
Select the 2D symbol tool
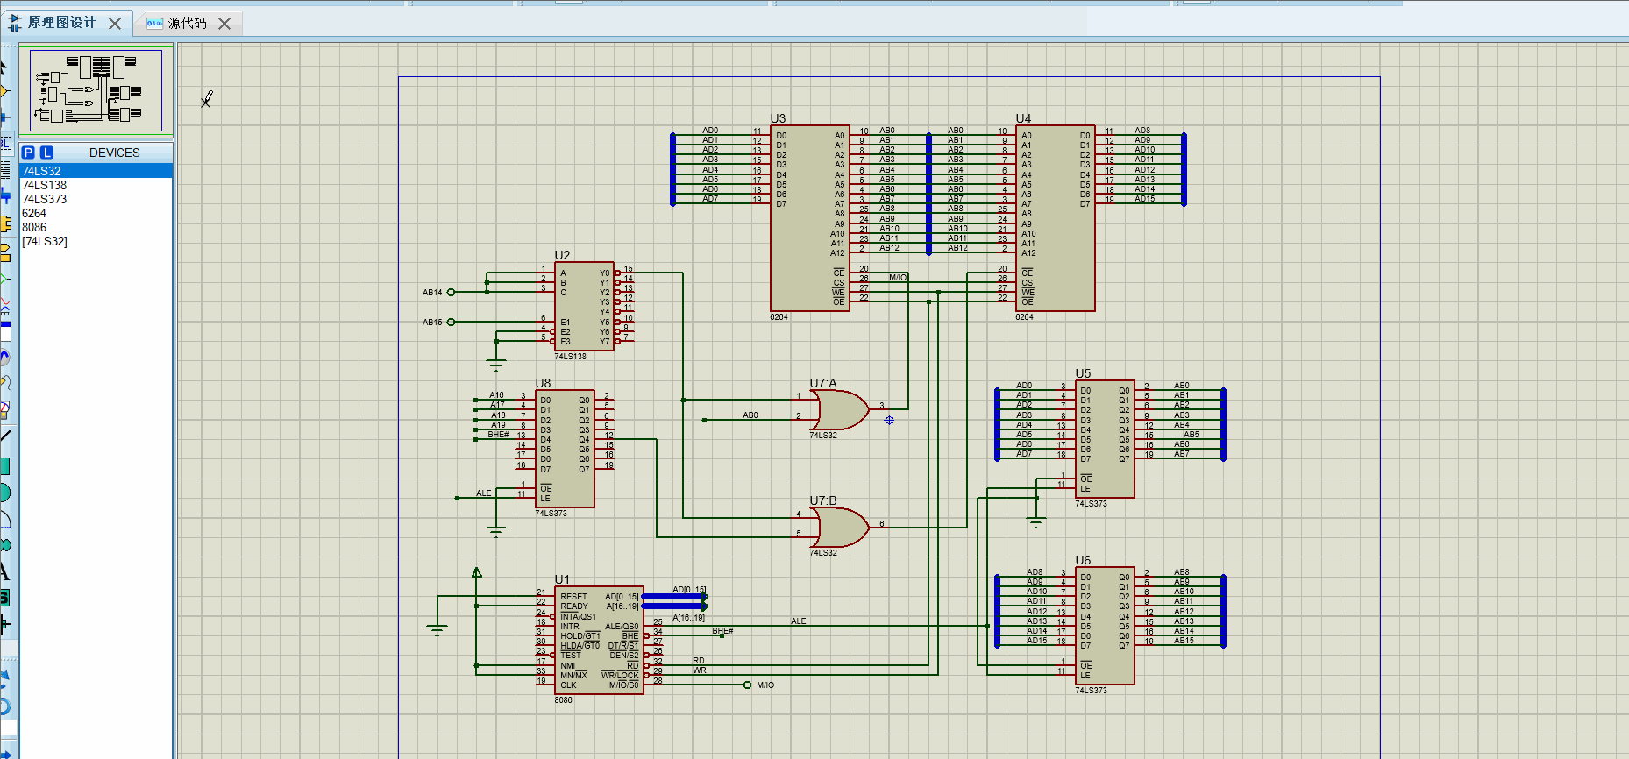tap(5, 598)
